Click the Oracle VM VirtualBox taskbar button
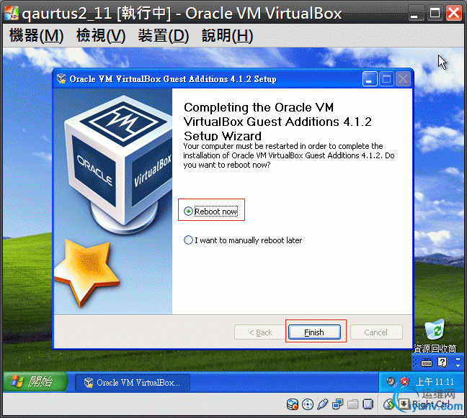Viewport: 467px width, 418px height. [x=133, y=382]
